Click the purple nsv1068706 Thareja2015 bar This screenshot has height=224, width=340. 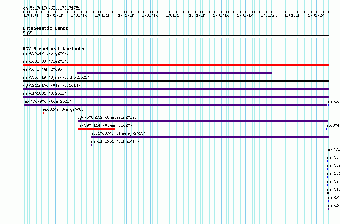pos(210,137)
